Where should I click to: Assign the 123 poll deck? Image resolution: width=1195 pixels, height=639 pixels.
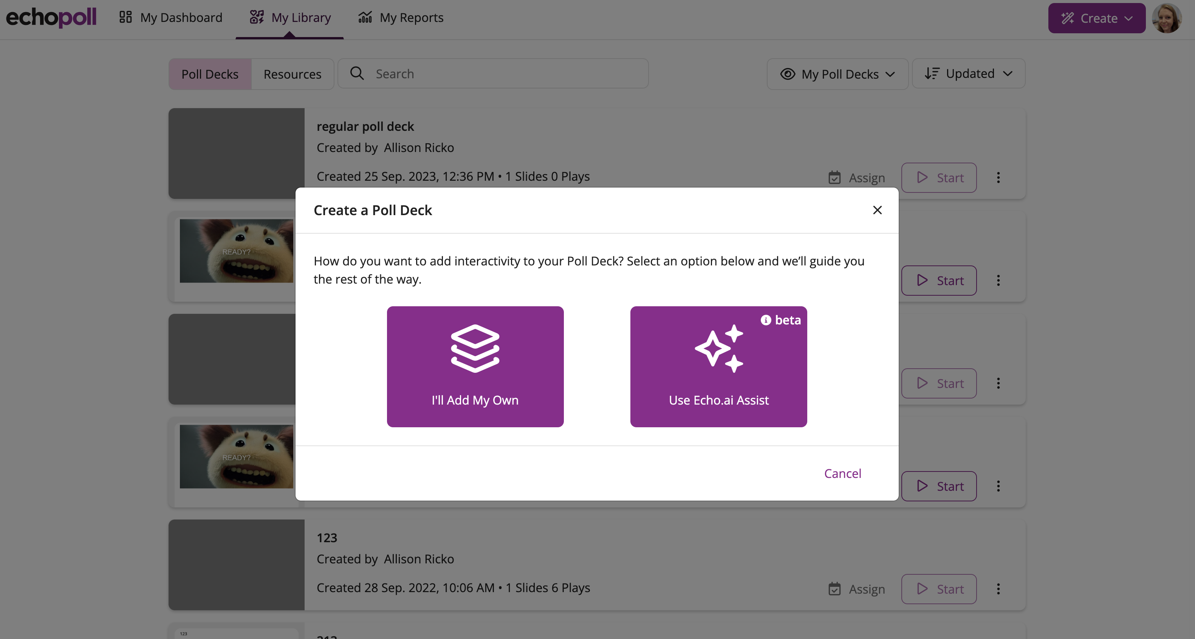pyautogui.click(x=856, y=589)
